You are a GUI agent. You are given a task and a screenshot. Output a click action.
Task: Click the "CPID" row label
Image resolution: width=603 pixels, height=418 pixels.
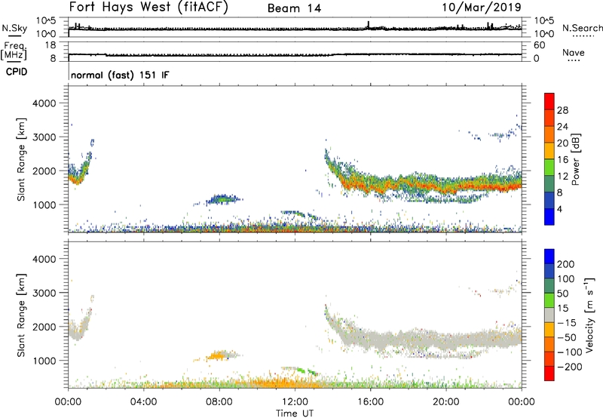17,72
